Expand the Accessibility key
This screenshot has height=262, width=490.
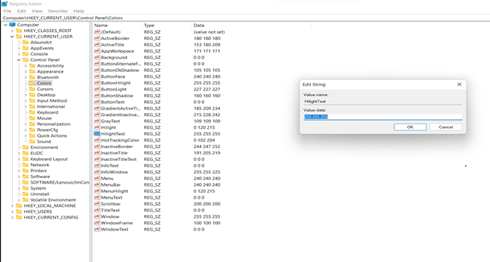26,65
